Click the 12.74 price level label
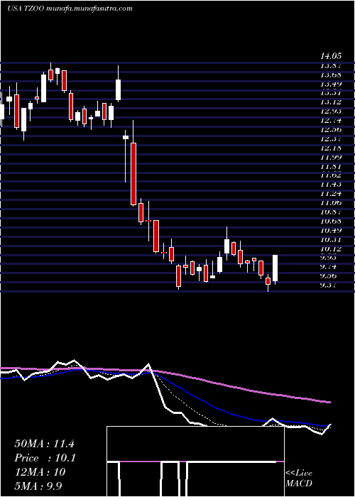Viewport: 355px width, 497px height. tap(331, 120)
